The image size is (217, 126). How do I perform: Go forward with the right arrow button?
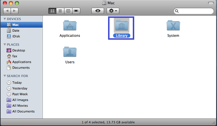coord(15,11)
